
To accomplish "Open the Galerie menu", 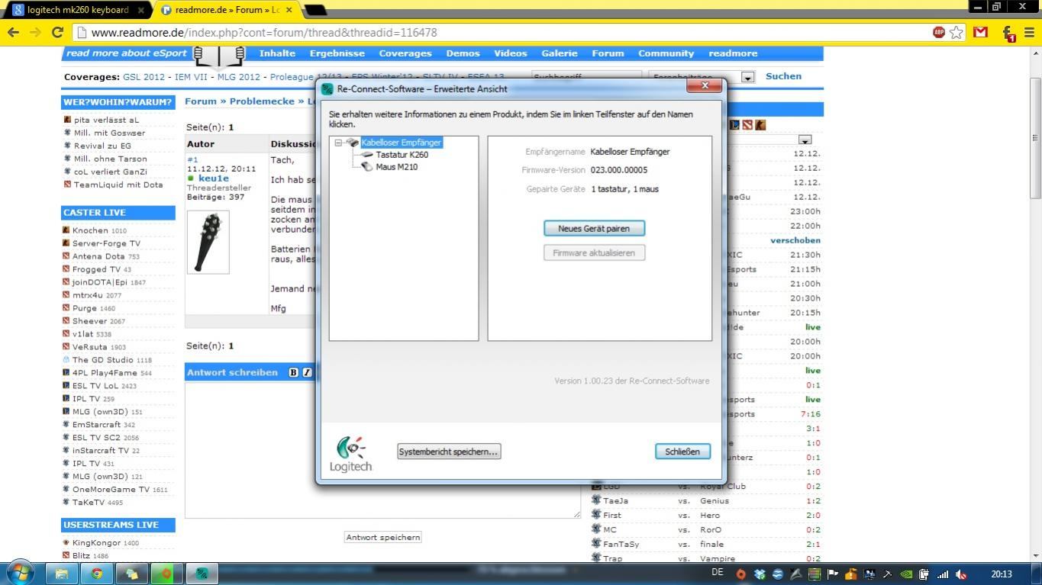I will click(560, 53).
